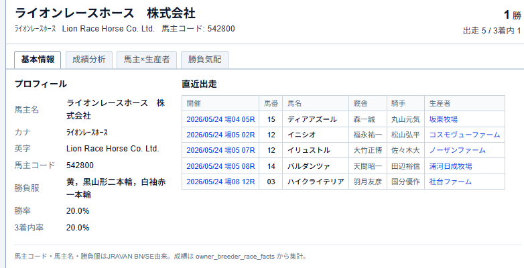524x268 pixels.
Task: Click horse number 14 in バルダンツァ row
Action: 271,166
